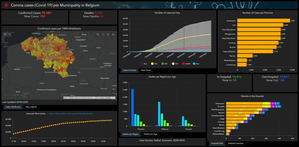Zoom out of the map with minus
Image resolution: width=299 pixels, height=147 pixels.
113,93
